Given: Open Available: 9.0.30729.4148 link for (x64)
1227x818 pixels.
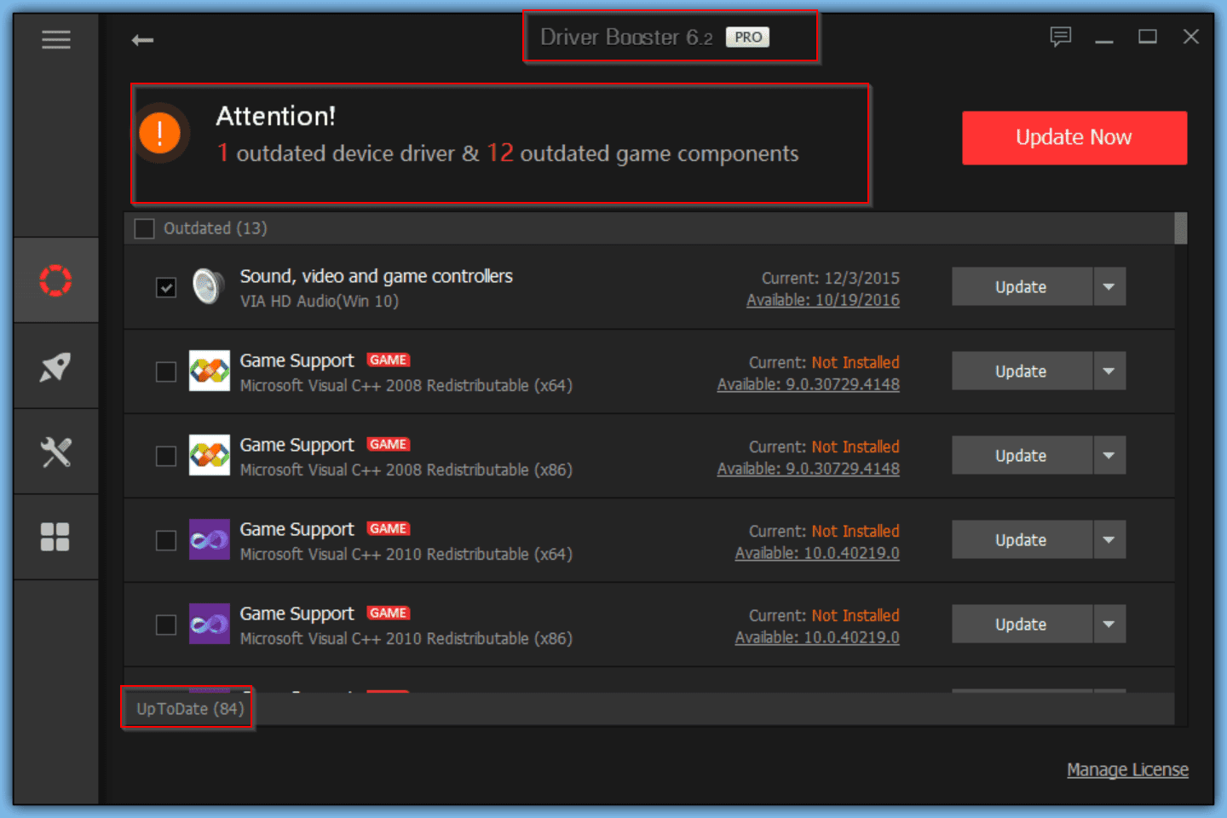Looking at the screenshot, I should [x=809, y=384].
